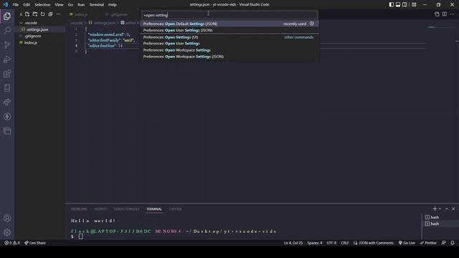The height and width of the screenshot is (258, 459).
Task: Open the Search view in activity bar
Action: pyautogui.click(x=7, y=30)
